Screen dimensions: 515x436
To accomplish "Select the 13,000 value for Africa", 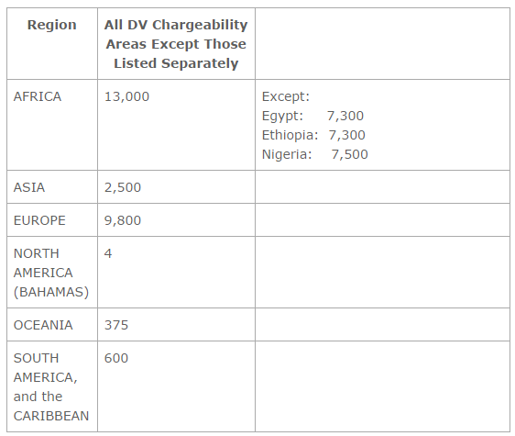I will (126, 96).
